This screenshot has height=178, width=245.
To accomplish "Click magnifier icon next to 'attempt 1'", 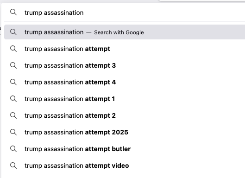I will coord(13,99).
